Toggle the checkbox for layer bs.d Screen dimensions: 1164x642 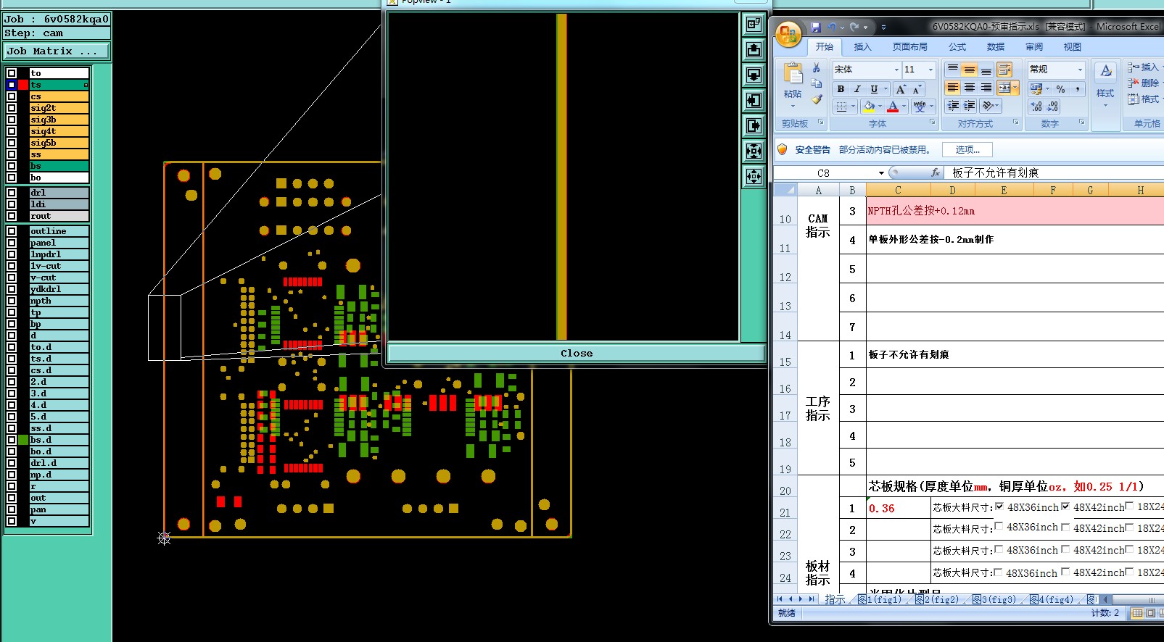[x=12, y=440]
